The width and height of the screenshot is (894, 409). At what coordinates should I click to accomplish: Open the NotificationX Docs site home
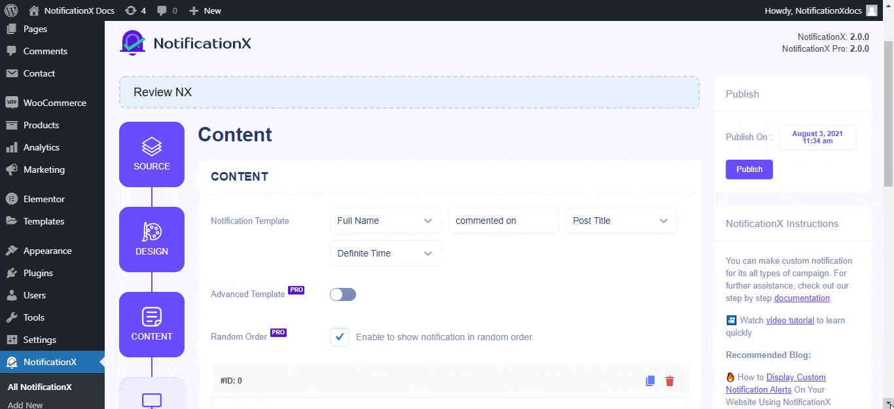point(71,10)
